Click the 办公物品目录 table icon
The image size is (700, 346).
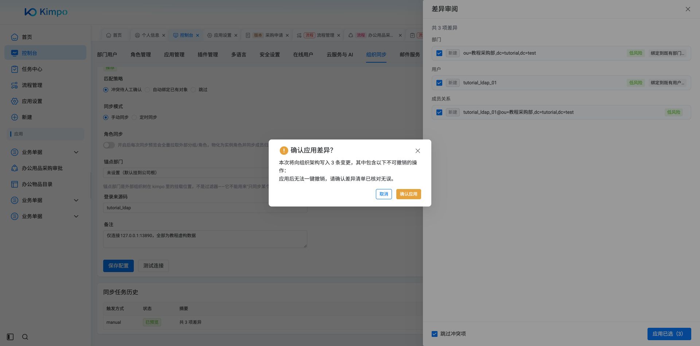pyautogui.click(x=15, y=184)
